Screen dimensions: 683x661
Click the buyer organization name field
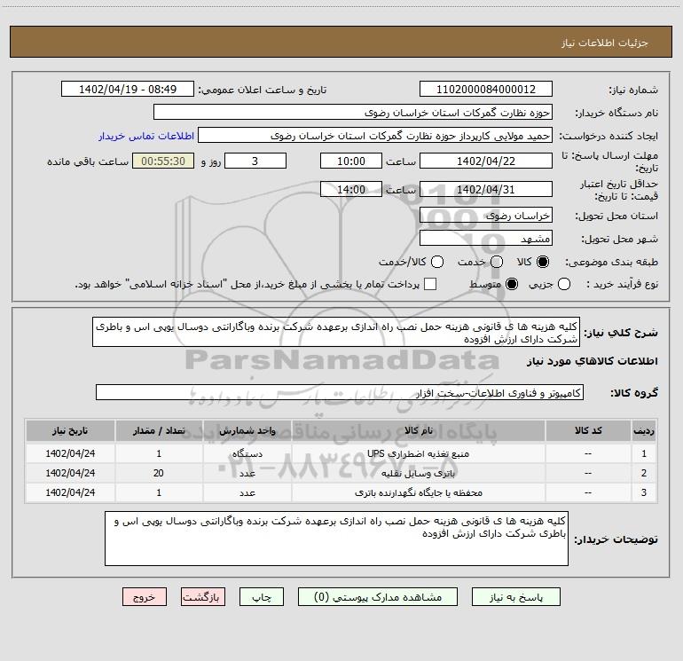353,113
